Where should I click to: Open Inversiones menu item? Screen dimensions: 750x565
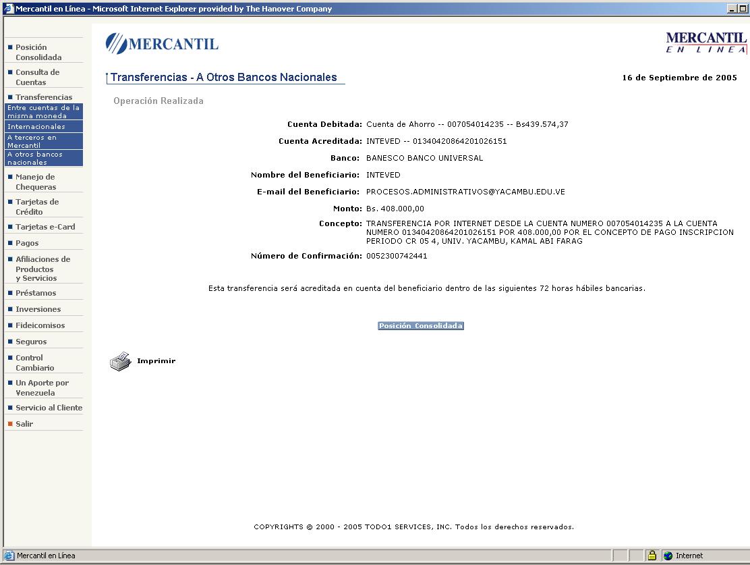(38, 309)
